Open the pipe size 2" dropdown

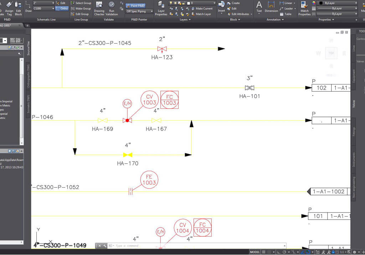[43, 3]
